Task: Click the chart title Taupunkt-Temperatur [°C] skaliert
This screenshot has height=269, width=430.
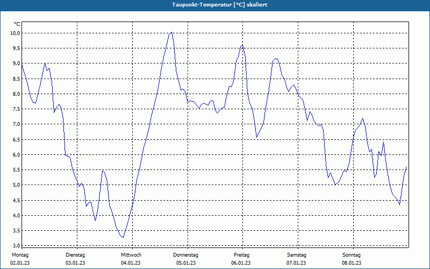Action: (x=220, y=5)
